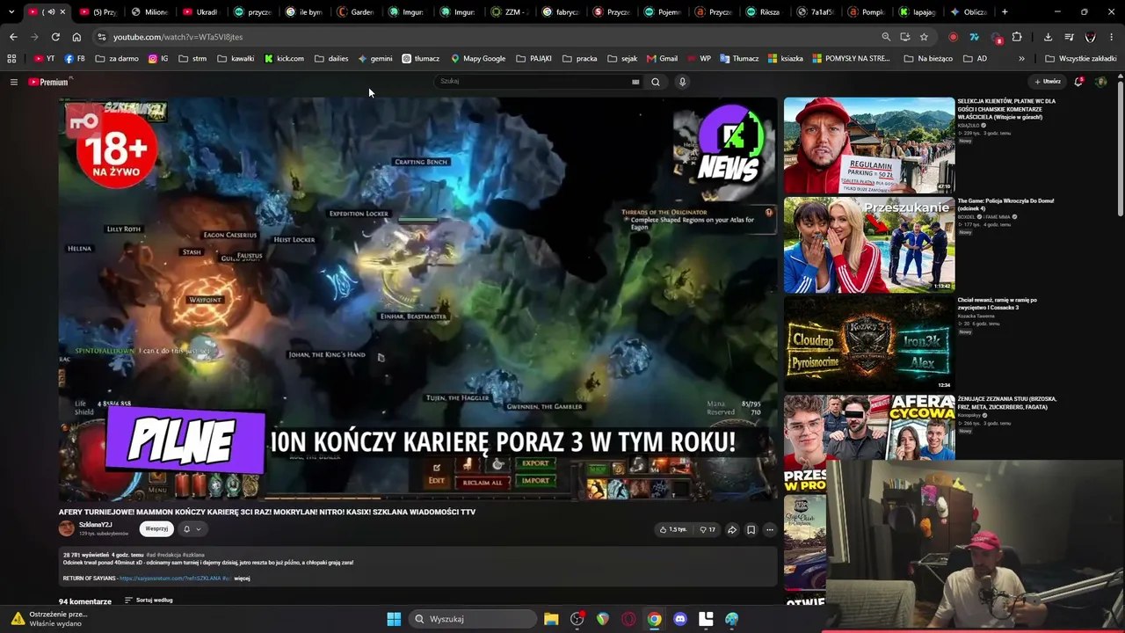
Task: Open the YouTube account avatar menu
Action: click(1100, 82)
